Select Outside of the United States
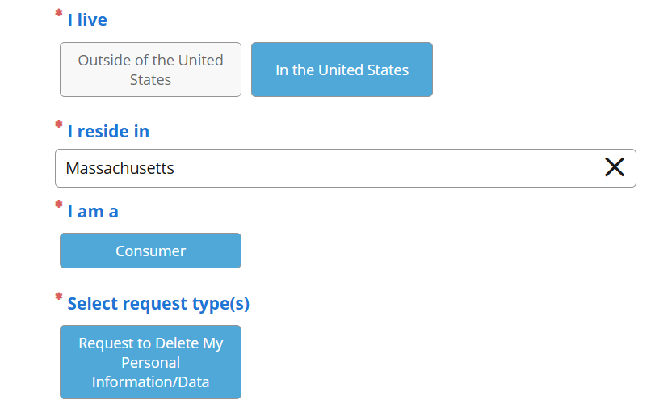Screen dimensions: 672x413 (150, 70)
